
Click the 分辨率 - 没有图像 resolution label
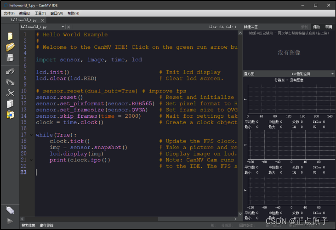[x=289, y=80]
